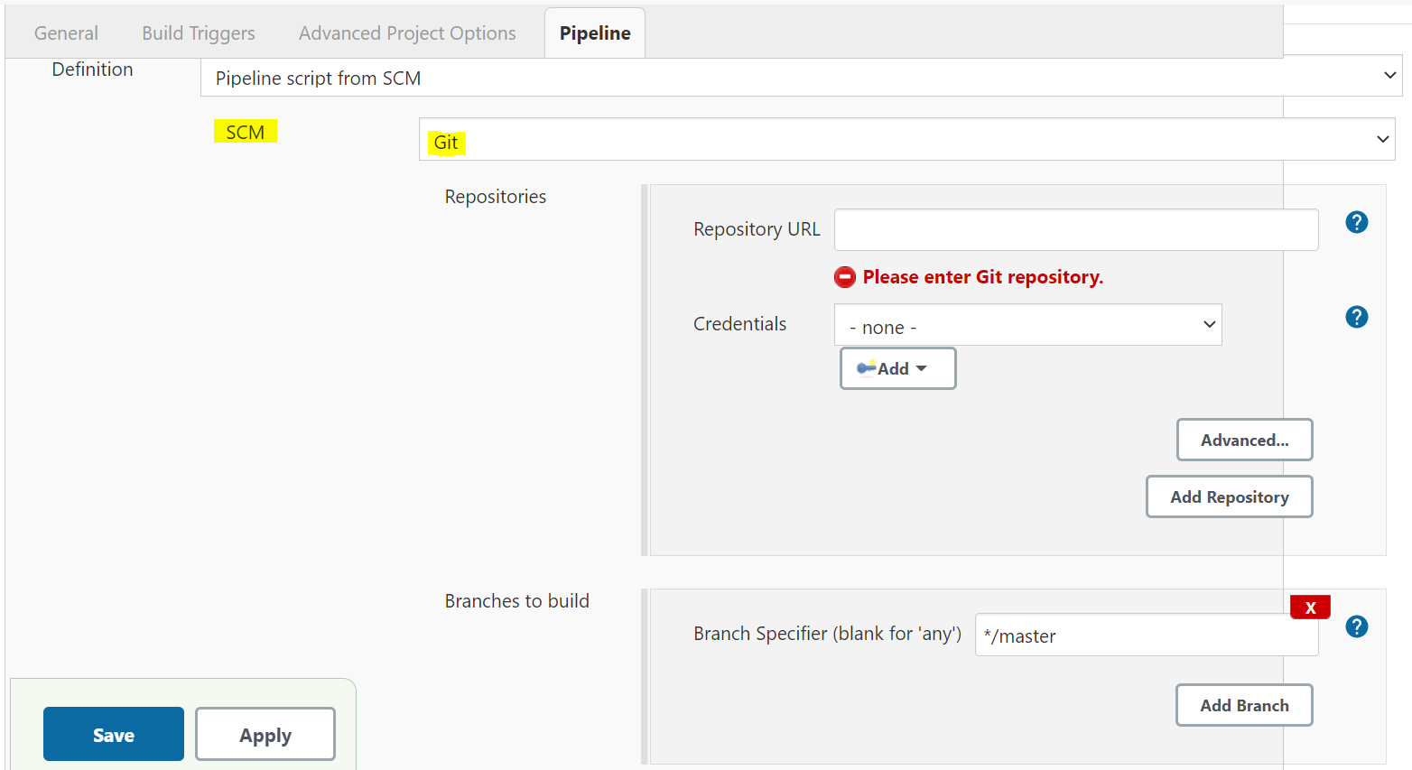Open the Advanced Project Options tab

407,33
